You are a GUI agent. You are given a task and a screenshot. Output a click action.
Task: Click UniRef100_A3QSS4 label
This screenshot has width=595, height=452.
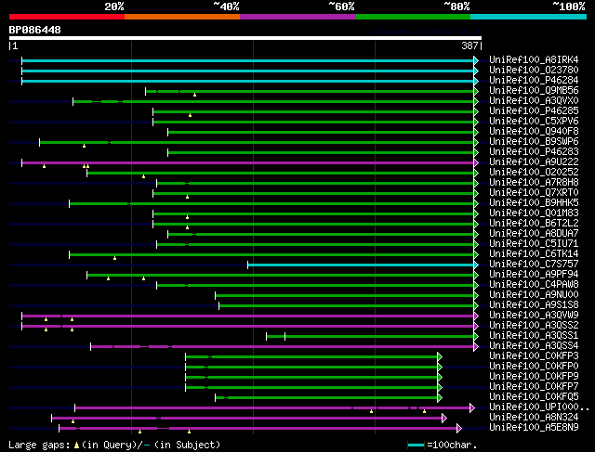click(x=534, y=346)
